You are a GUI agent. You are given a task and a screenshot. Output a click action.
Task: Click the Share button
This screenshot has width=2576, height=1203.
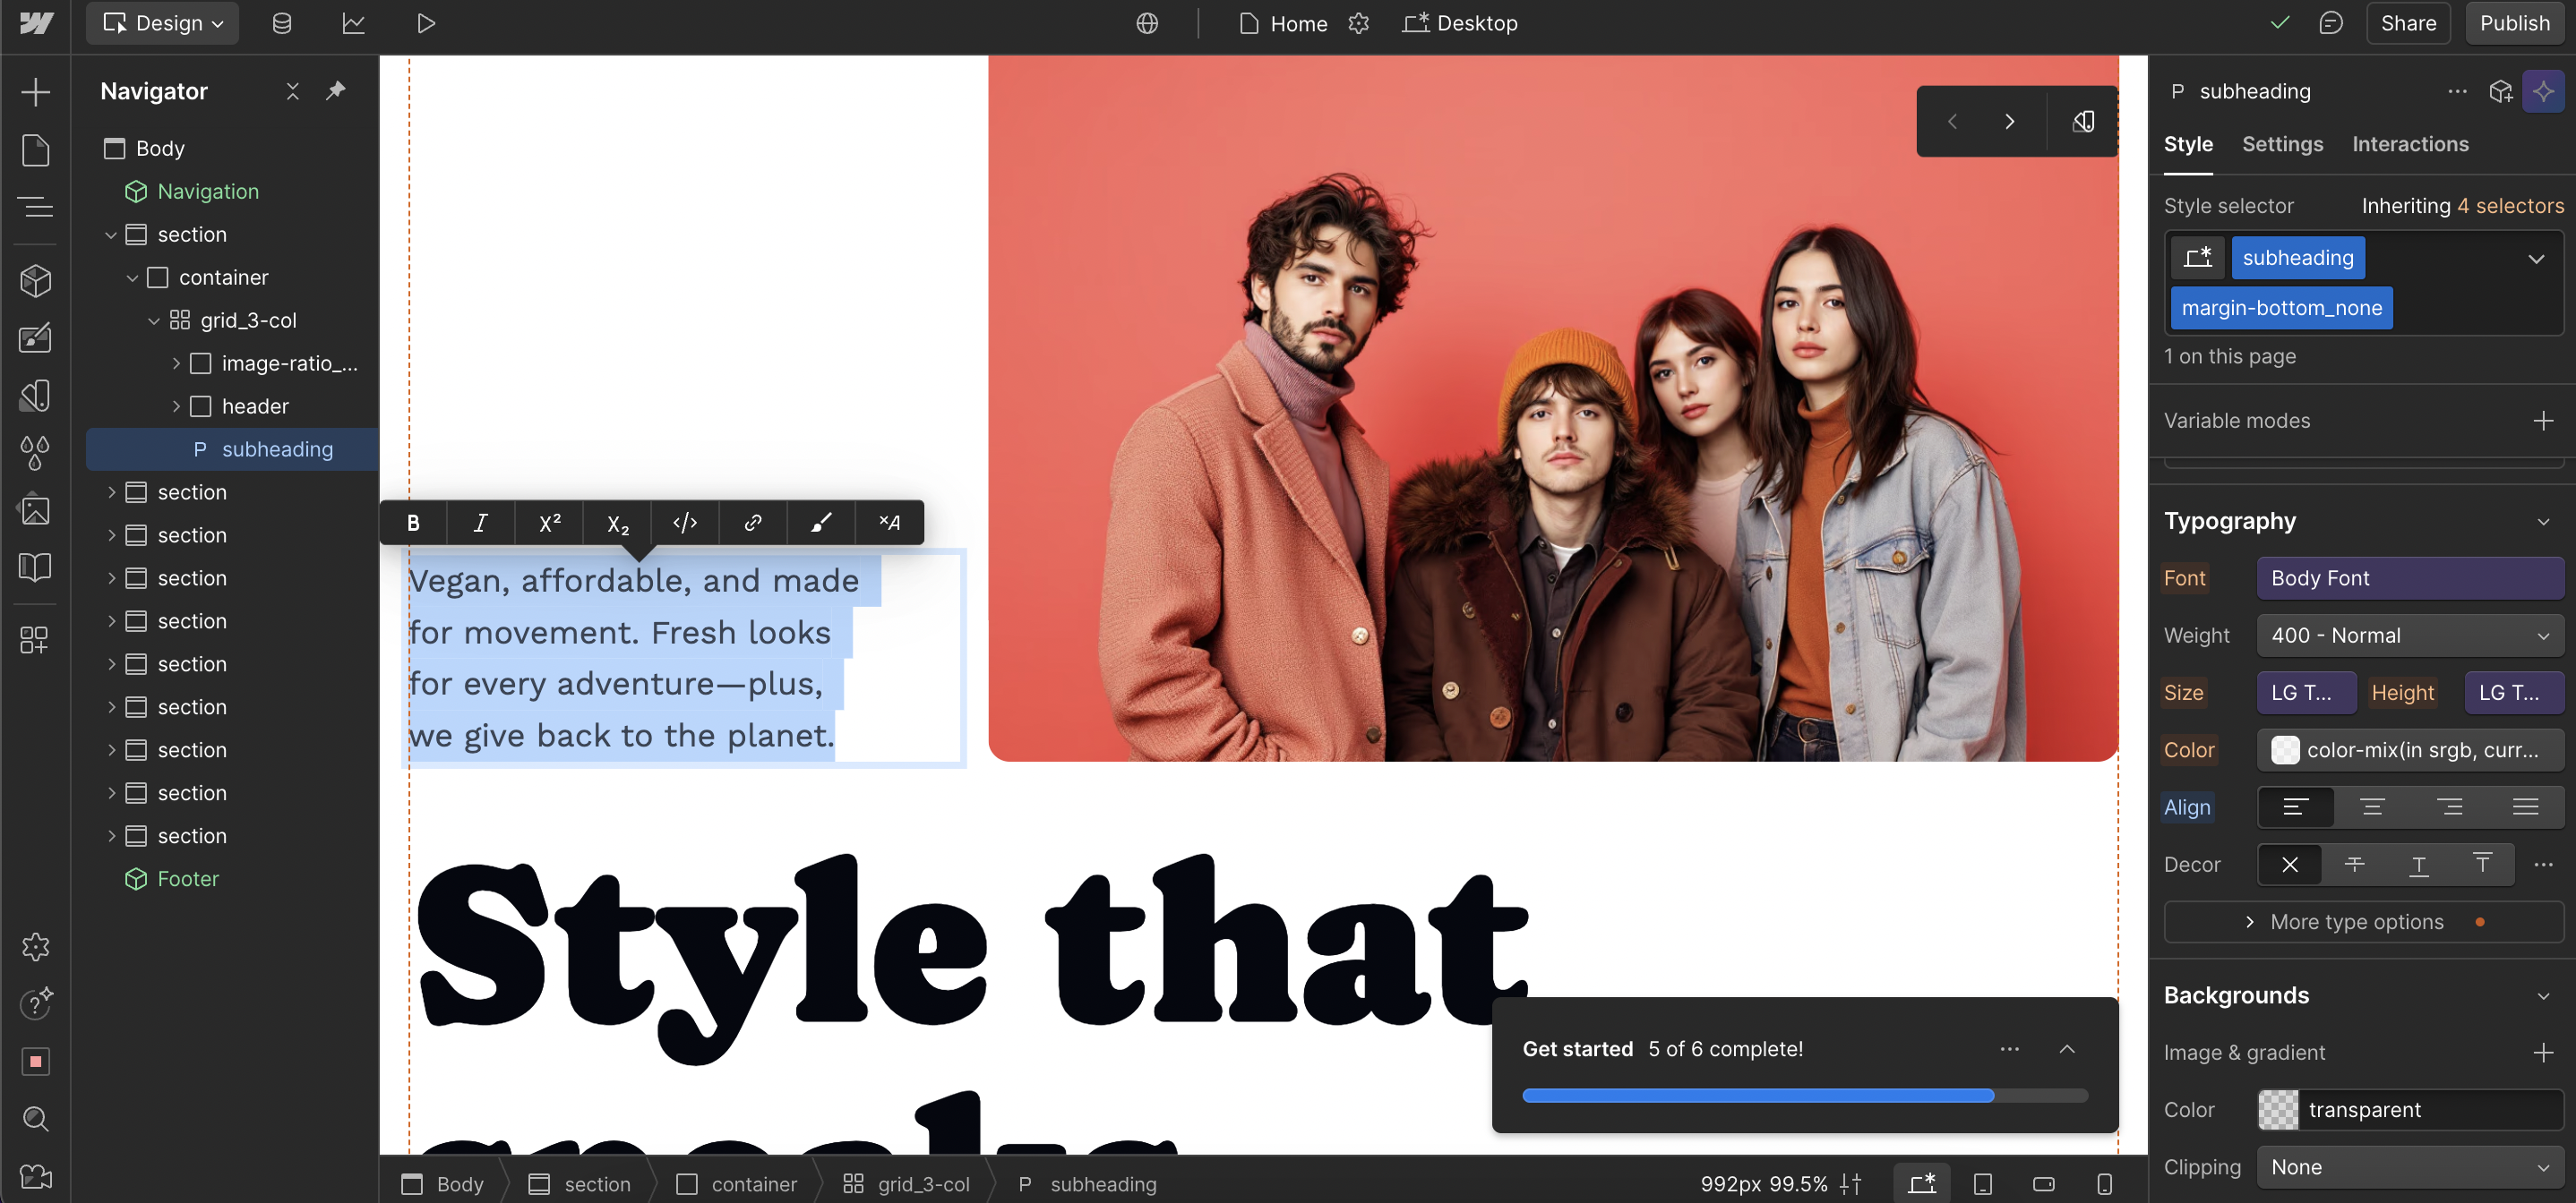(2408, 23)
